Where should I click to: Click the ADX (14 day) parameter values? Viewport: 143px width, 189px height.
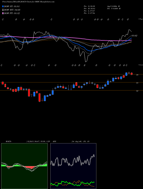click(x=80, y=141)
